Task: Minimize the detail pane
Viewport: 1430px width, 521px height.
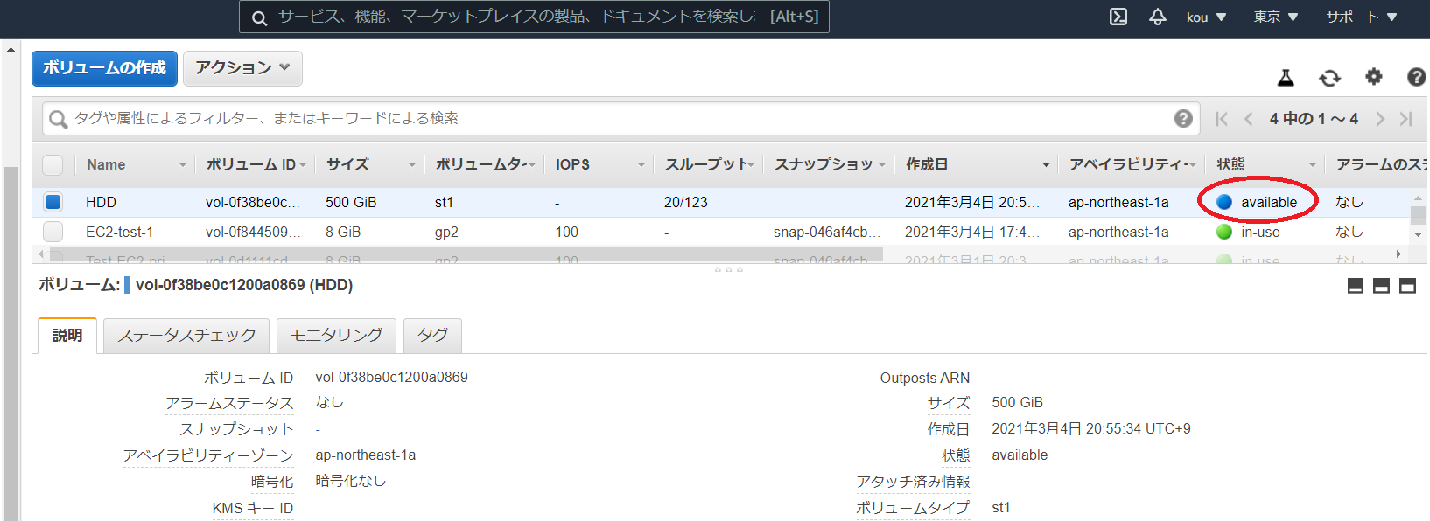Action: (x=1356, y=286)
